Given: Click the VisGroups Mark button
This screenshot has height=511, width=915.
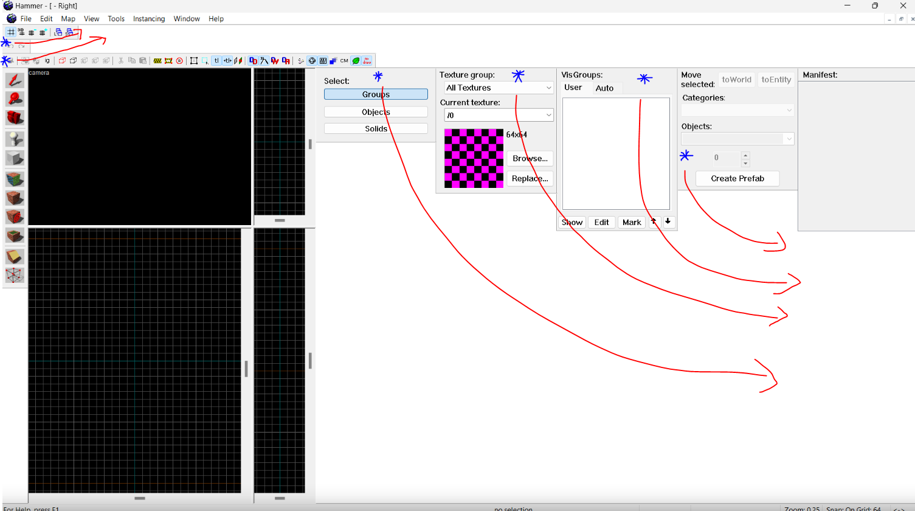Looking at the screenshot, I should point(632,222).
